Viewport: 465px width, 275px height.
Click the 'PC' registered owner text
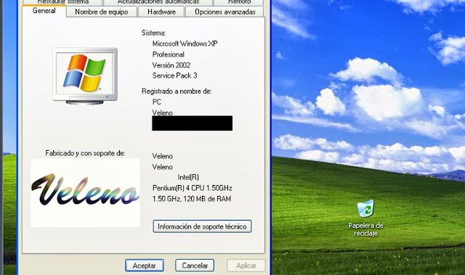(x=157, y=102)
